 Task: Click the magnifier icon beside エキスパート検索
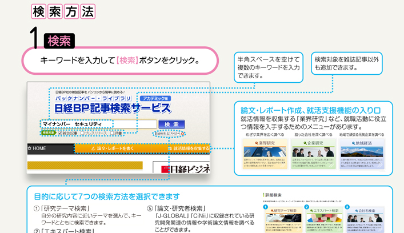[312, 211]
